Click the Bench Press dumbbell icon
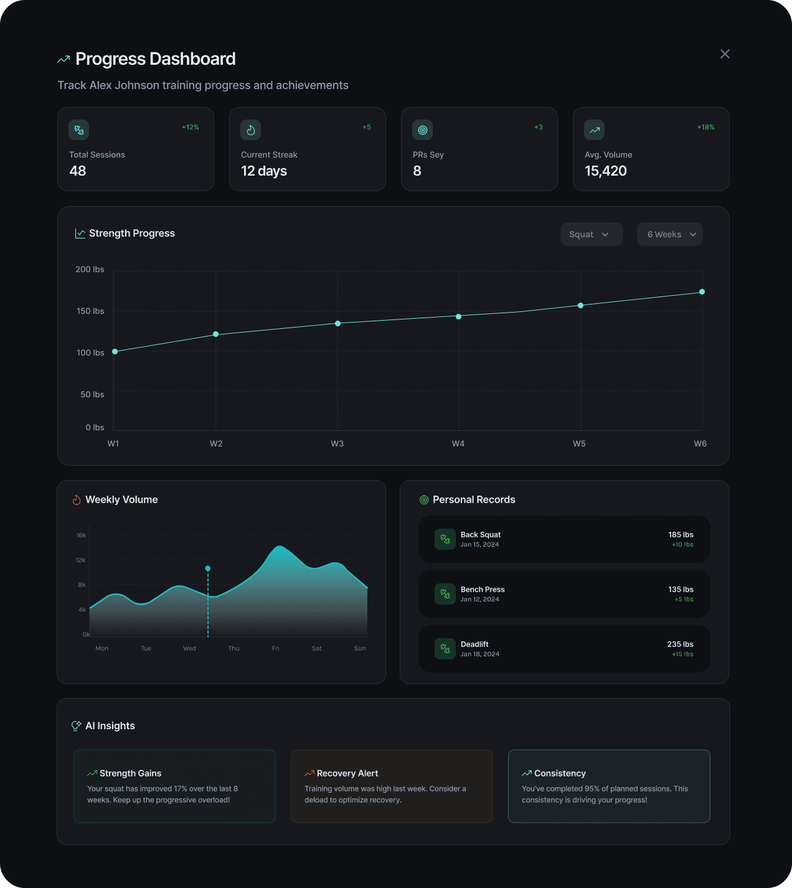The width and height of the screenshot is (792, 888). tap(445, 594)
